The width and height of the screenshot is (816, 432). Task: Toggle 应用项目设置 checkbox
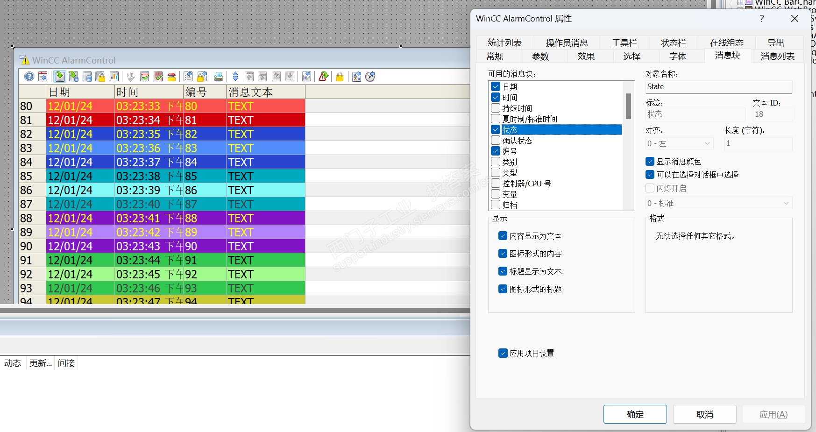[503, 353]
